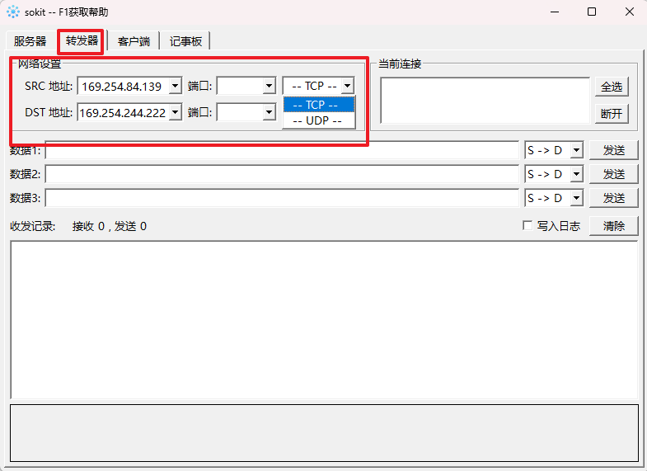The width and height of the screenshot is (647, 471).
Task: Open the 记事板 tab
Action: 185,41
